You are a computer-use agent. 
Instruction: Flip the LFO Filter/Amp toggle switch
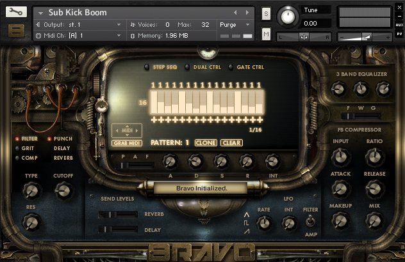(310, 221)
